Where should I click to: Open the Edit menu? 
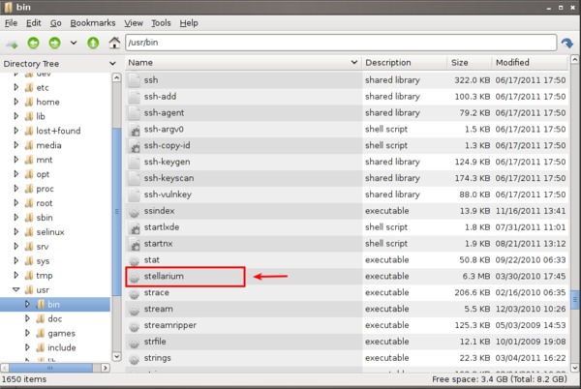pos(33,23)
